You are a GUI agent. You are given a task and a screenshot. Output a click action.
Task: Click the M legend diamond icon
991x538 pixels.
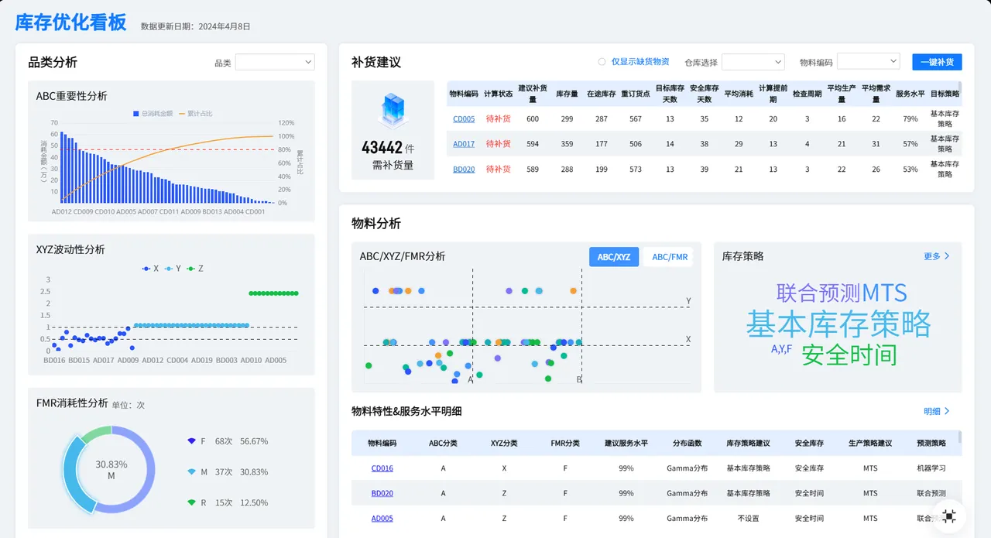(192, 471)
